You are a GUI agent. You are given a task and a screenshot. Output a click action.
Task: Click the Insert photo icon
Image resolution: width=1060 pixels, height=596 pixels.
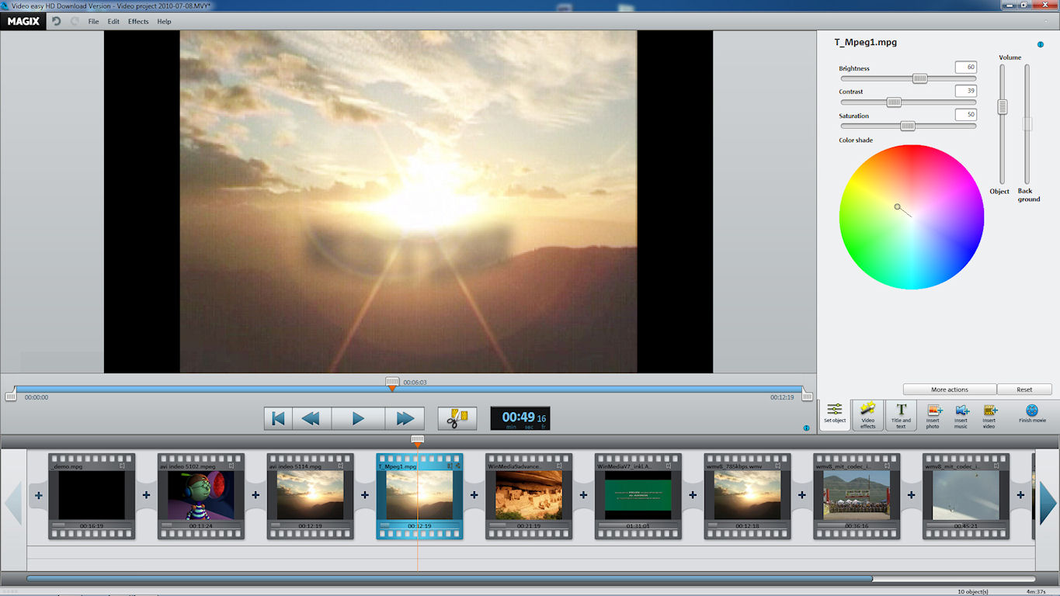tap(933, 414)
